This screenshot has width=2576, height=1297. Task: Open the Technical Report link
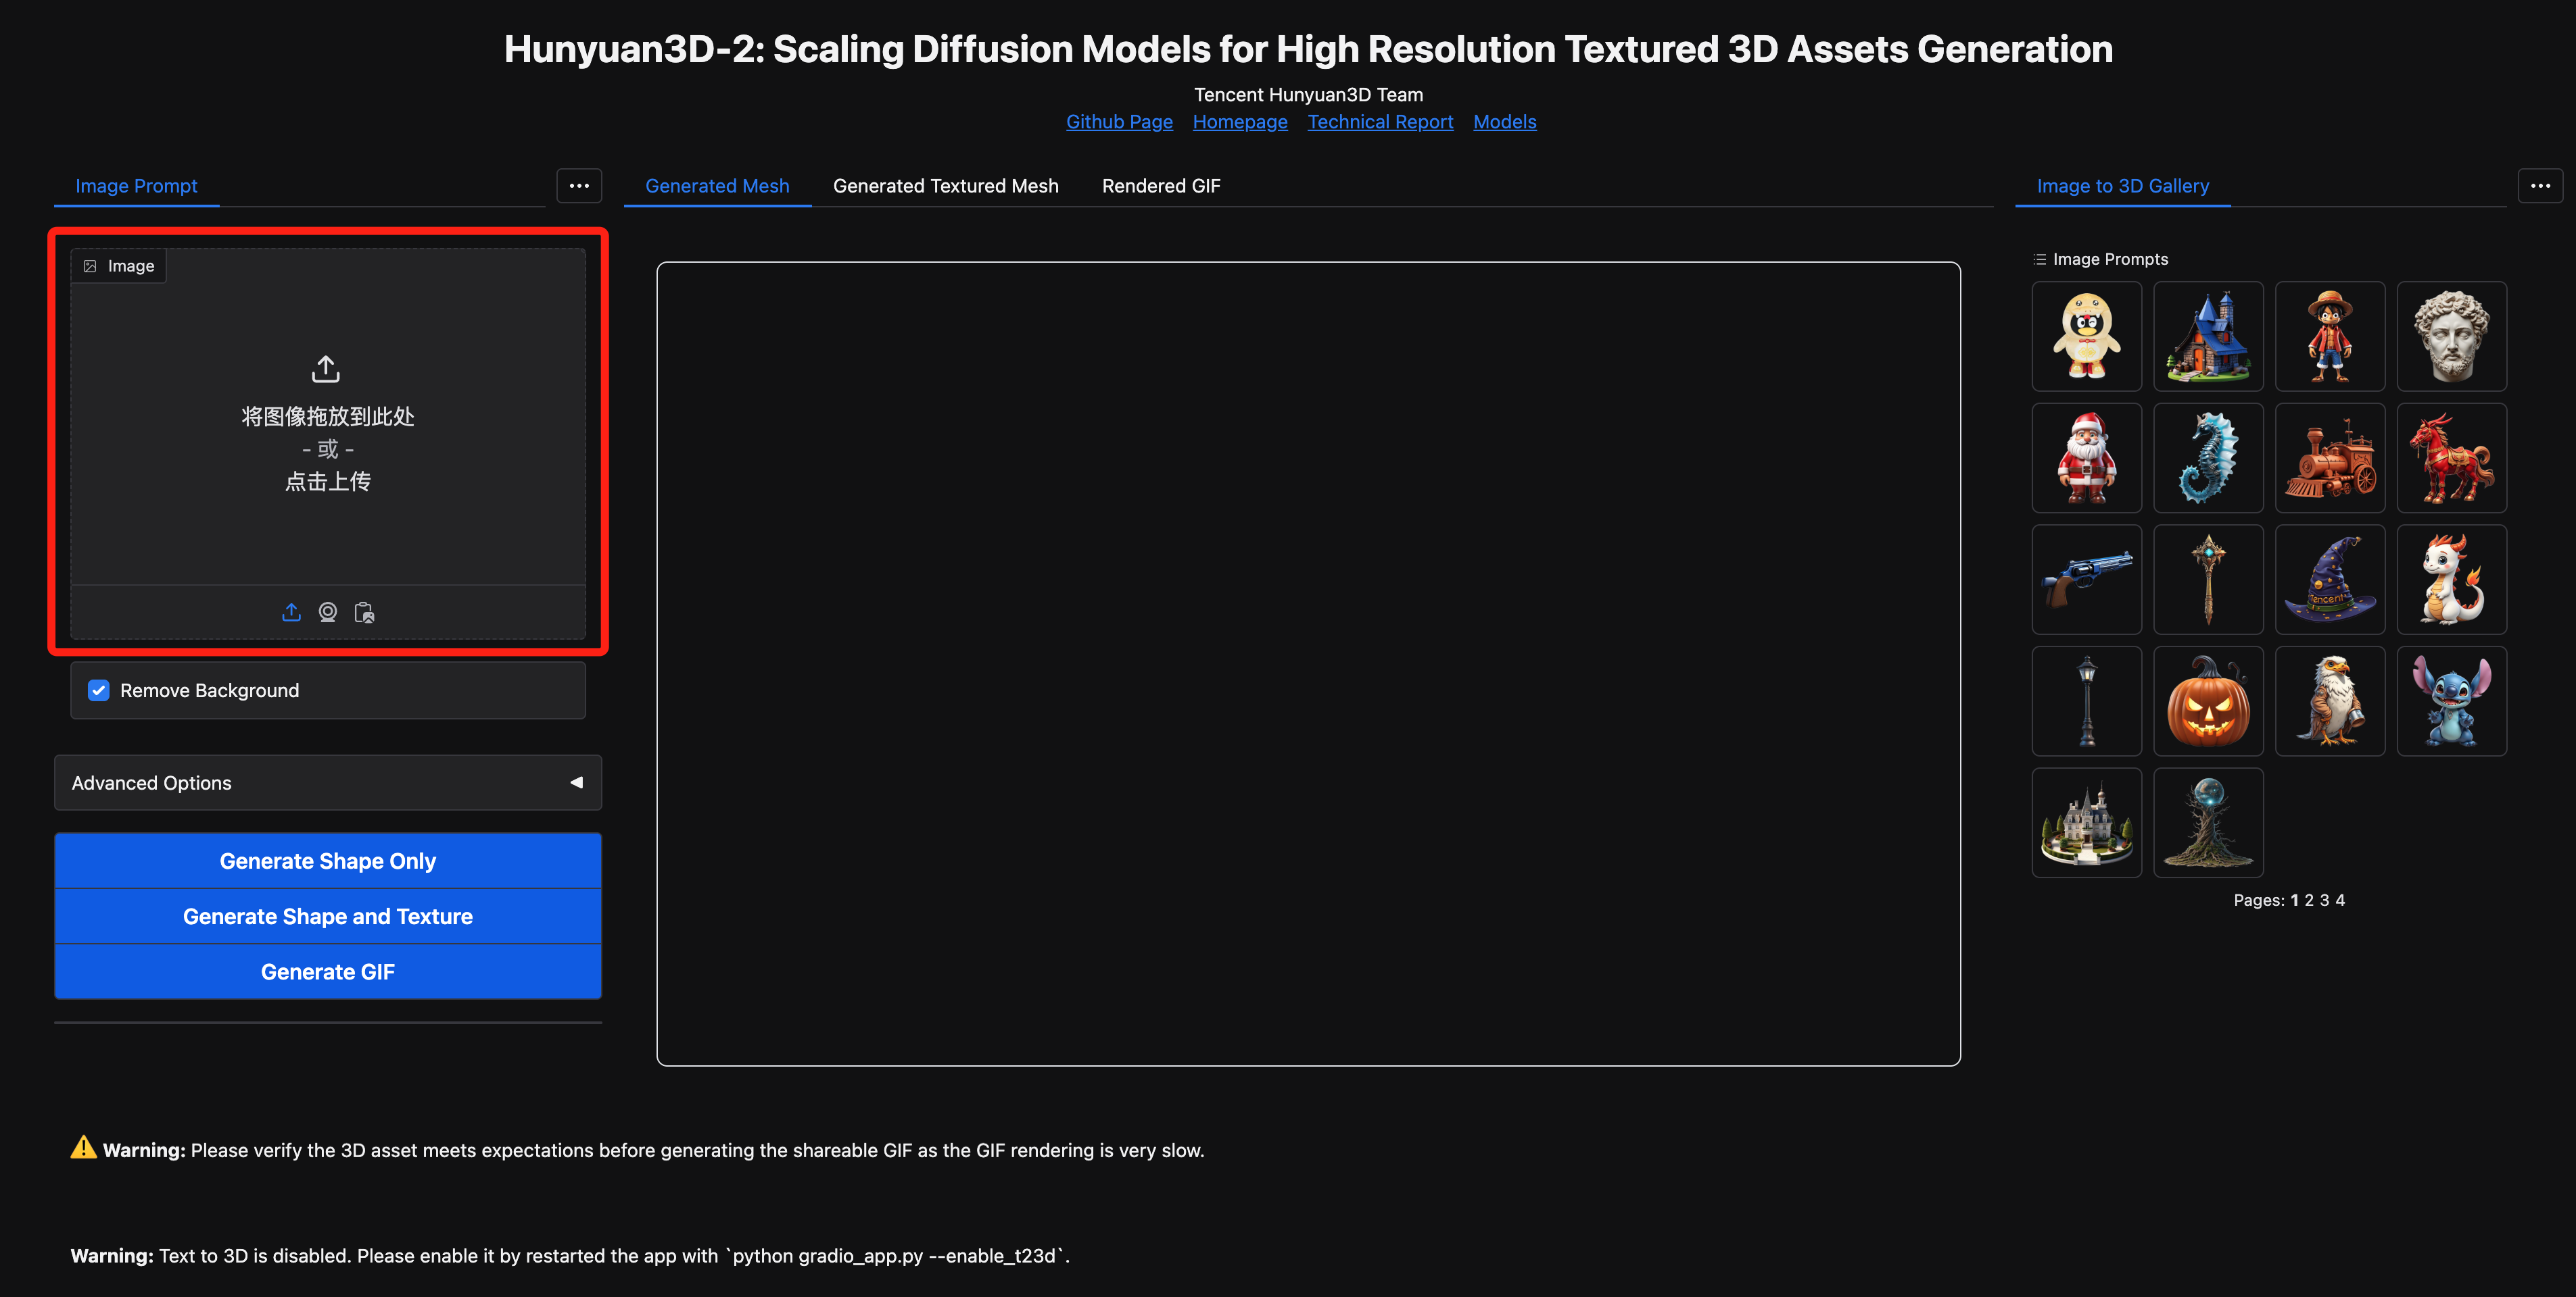1380,122
